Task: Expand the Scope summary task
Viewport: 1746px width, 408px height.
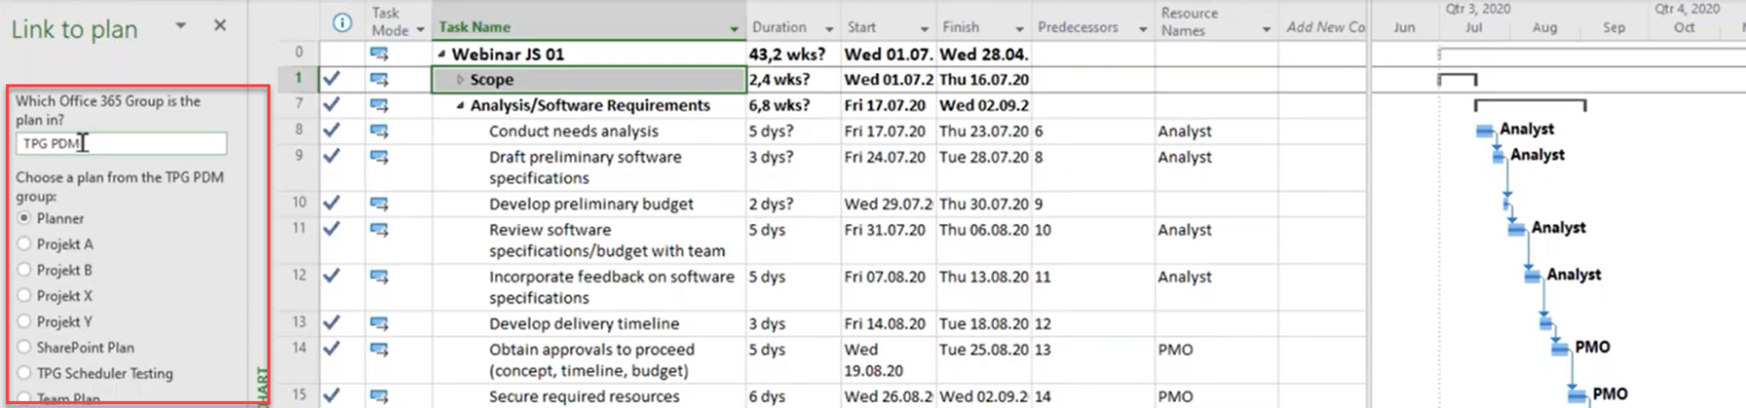Action: click(x=460, y=80)
